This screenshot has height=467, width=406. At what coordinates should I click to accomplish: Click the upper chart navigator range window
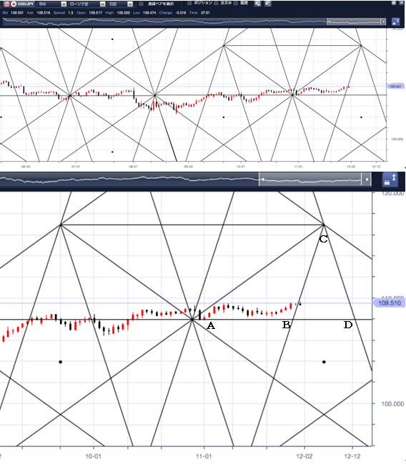point(355,21)
